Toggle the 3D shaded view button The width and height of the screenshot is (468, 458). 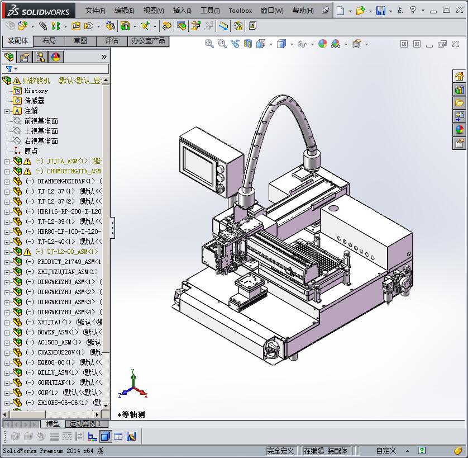[x=106, y=436]
